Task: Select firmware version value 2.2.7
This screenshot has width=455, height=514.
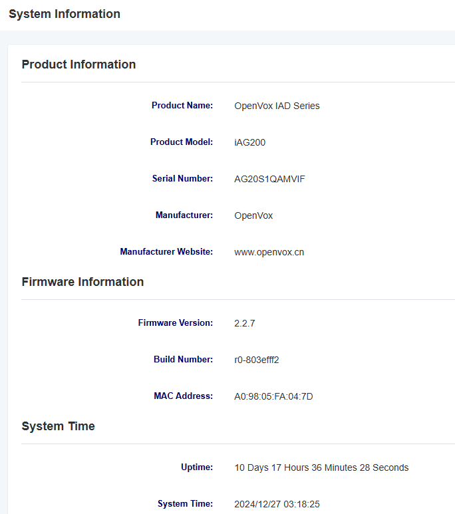Action: pos(244,324)
